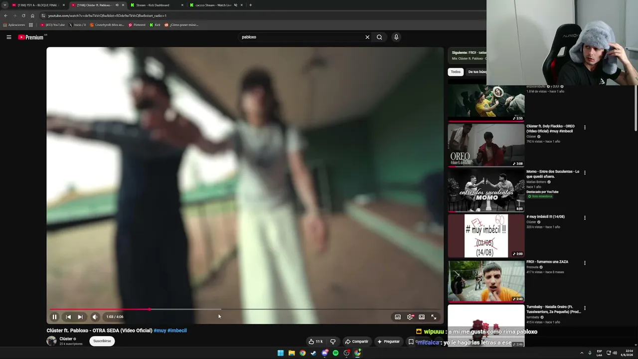Screen dimensions: 638x359
Task: Open a new browser tab
Action: (x=250, y=5)
